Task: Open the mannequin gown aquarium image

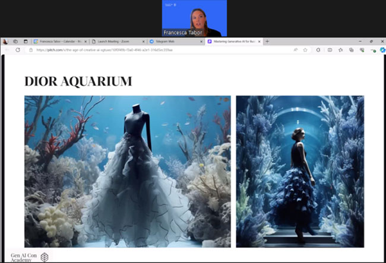Action: point(128,171)
